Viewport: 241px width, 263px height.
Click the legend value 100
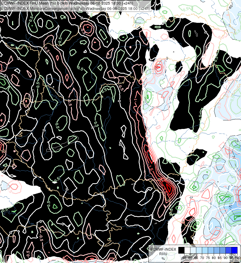click(237, 258)
